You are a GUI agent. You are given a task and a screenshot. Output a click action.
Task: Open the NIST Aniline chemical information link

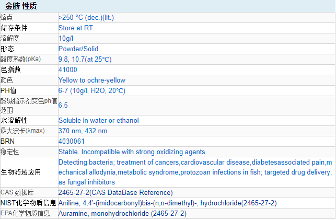coord(167,203)
